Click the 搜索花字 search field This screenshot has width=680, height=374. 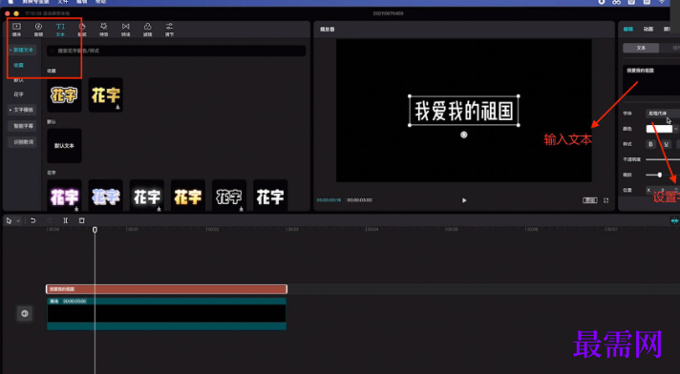176,51
